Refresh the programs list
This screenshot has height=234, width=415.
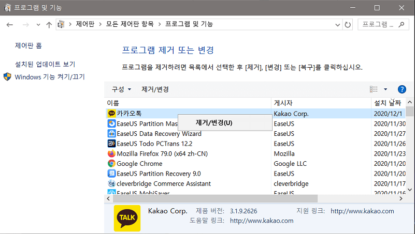(348, 25)
